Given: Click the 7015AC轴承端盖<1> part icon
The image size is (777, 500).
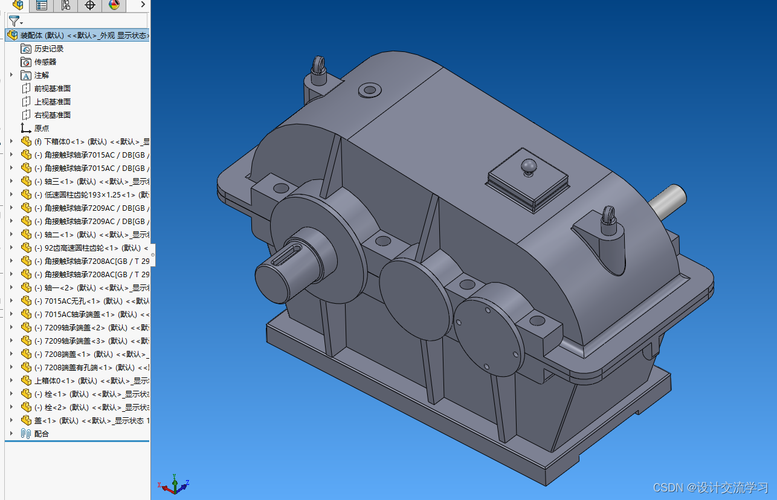Looking at the screenshot, I should 25,314.
